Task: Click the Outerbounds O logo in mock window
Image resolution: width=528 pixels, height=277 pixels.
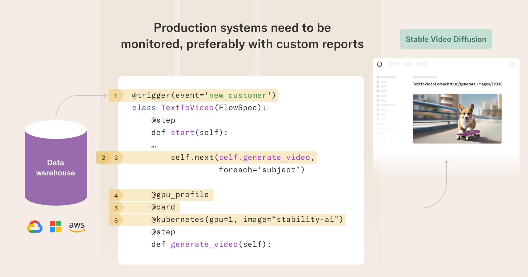Action: tap(380, 64)
